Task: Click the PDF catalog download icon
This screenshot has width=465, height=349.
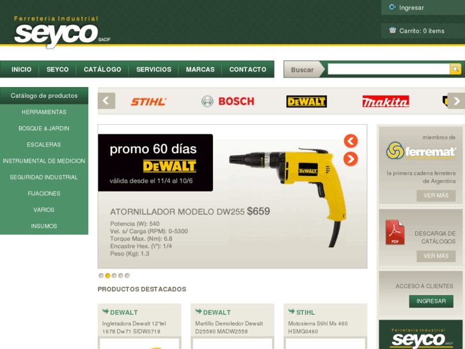Action: [x=395, y=232]
